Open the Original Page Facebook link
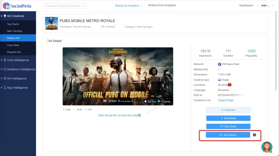Viewport: 279px width, 156px height. [x=225, y=100]
